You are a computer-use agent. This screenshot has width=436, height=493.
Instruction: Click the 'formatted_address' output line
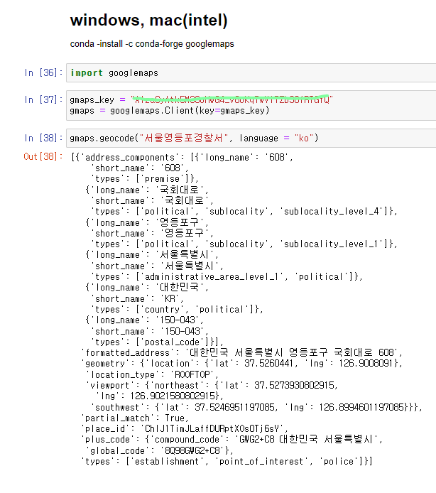coord(241,353)
